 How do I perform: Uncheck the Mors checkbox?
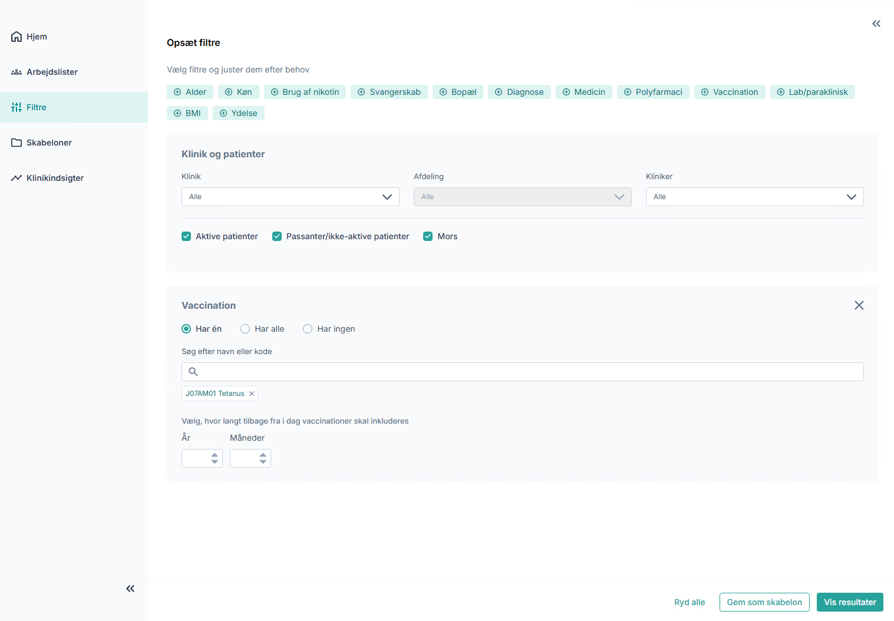pos(428,236)
